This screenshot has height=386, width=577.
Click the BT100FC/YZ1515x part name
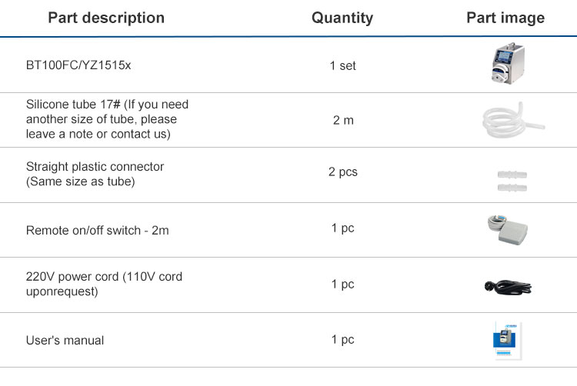pos(78,65)
